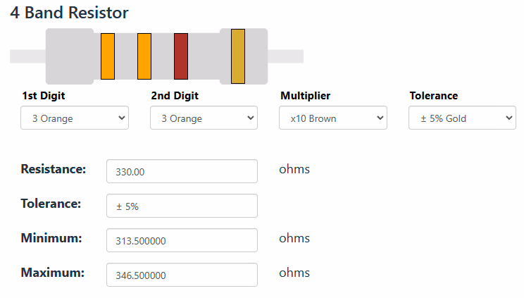Click the second-digit orange band on resistor
The height and width of the screenshot is (298, 524).
144,56
